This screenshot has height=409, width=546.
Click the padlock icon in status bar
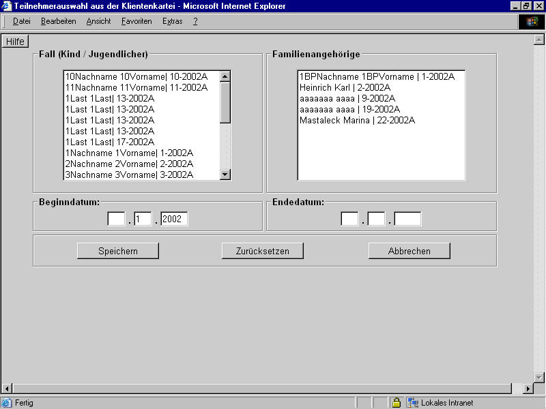click(x=396, y=403)
